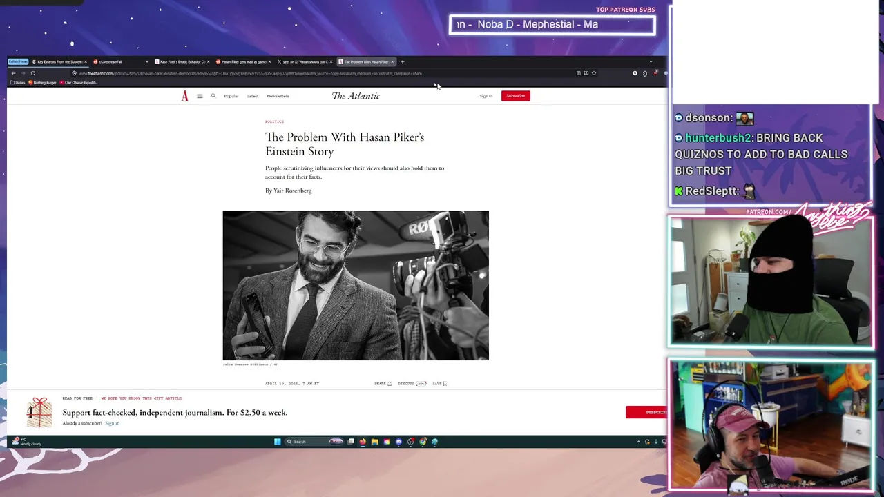Open the Popular section

pos(231,96)
